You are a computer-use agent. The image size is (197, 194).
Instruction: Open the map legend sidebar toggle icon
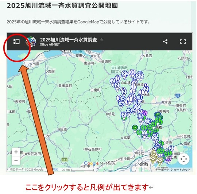(x=16, y=42)
